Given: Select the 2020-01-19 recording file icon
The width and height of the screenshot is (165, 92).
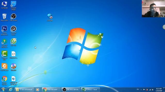Looking at the screenshot, I should coord(13,80).
